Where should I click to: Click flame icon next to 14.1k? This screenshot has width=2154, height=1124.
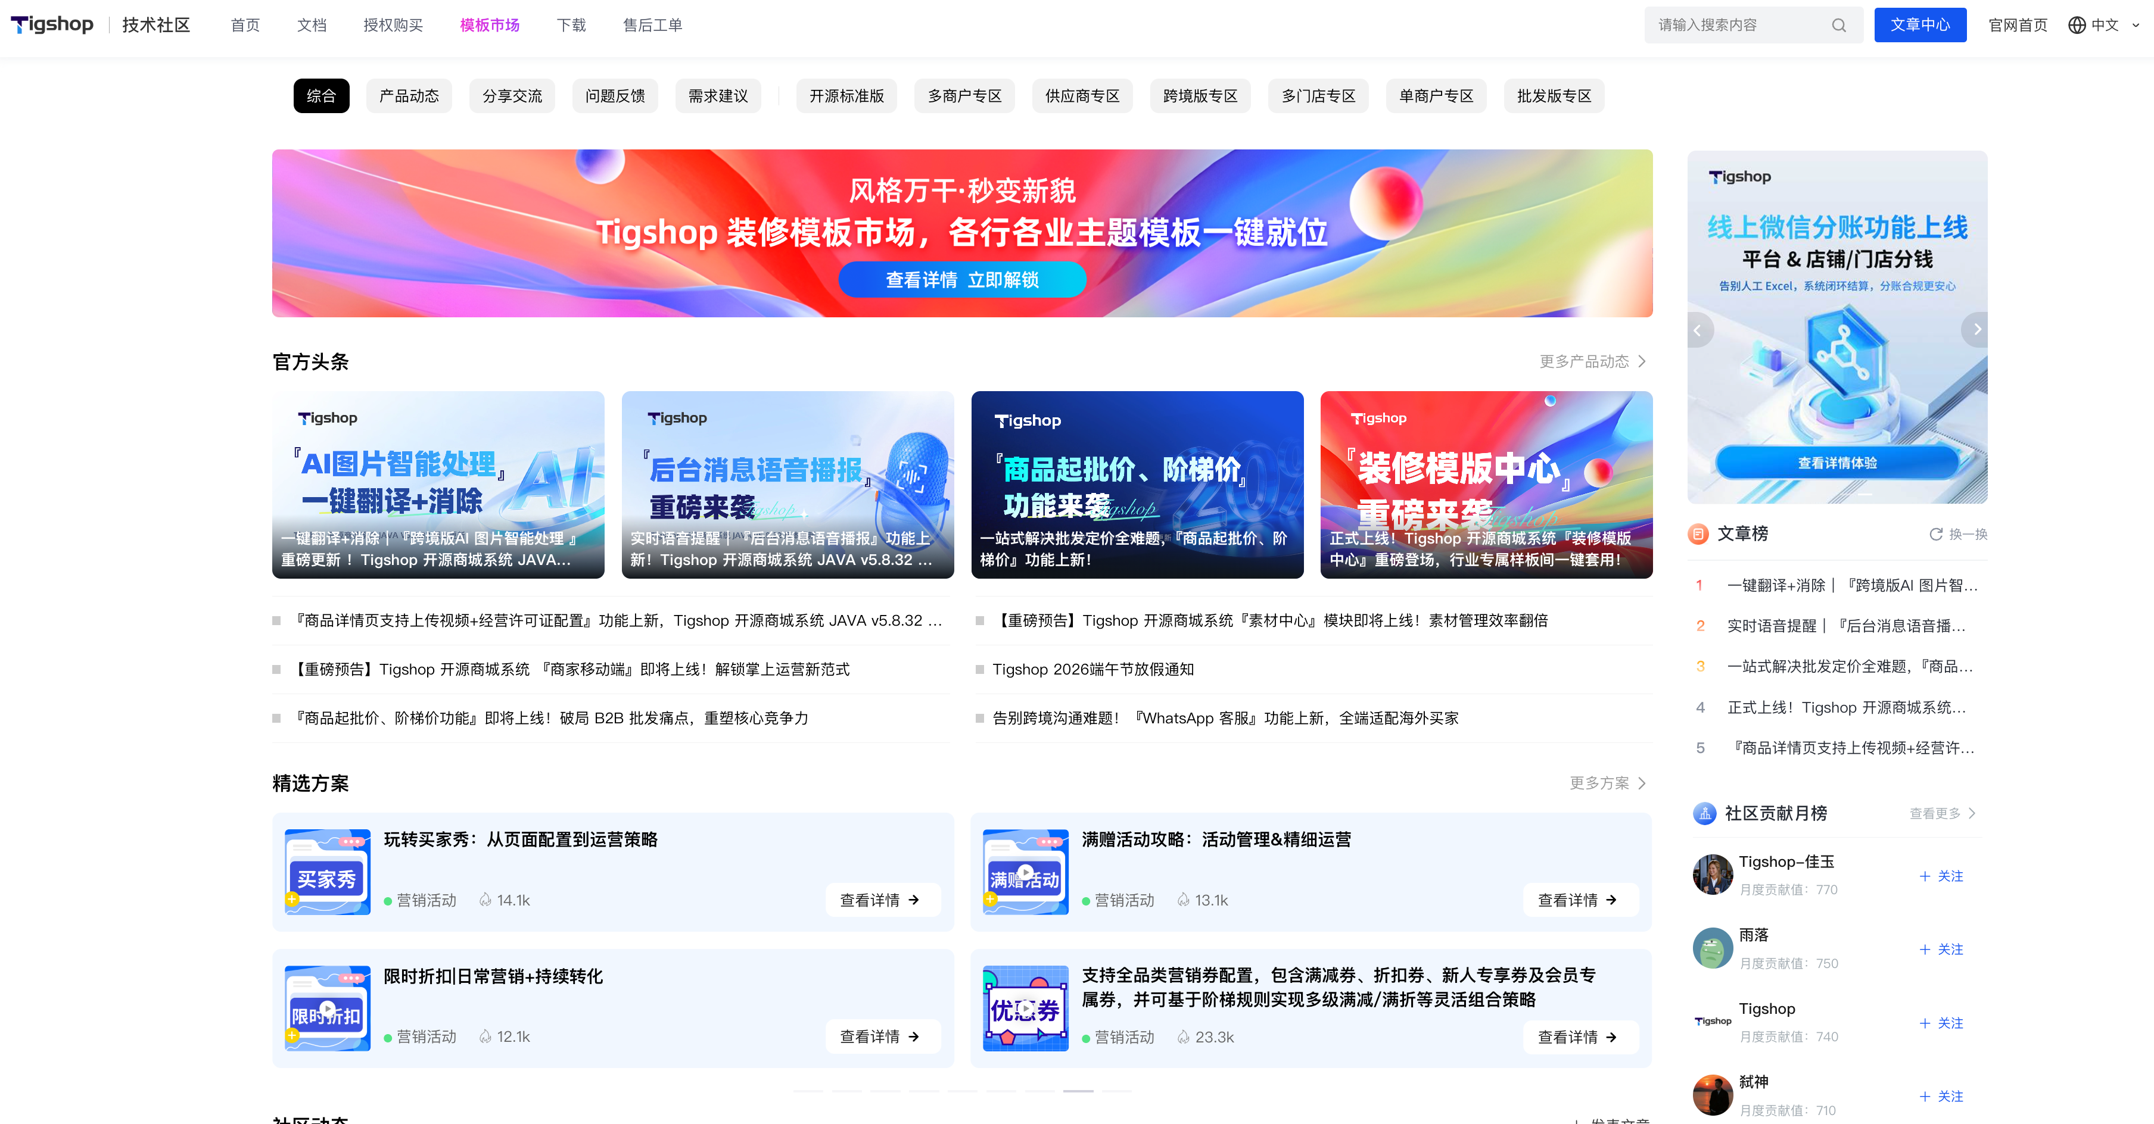485,900
